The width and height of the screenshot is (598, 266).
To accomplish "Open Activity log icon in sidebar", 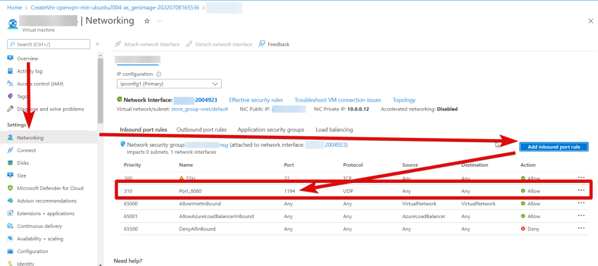I will click(x=11, y=71).
